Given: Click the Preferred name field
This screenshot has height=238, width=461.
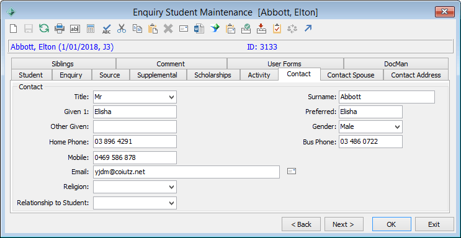Looking at the screenshot, I should (370, 112).
